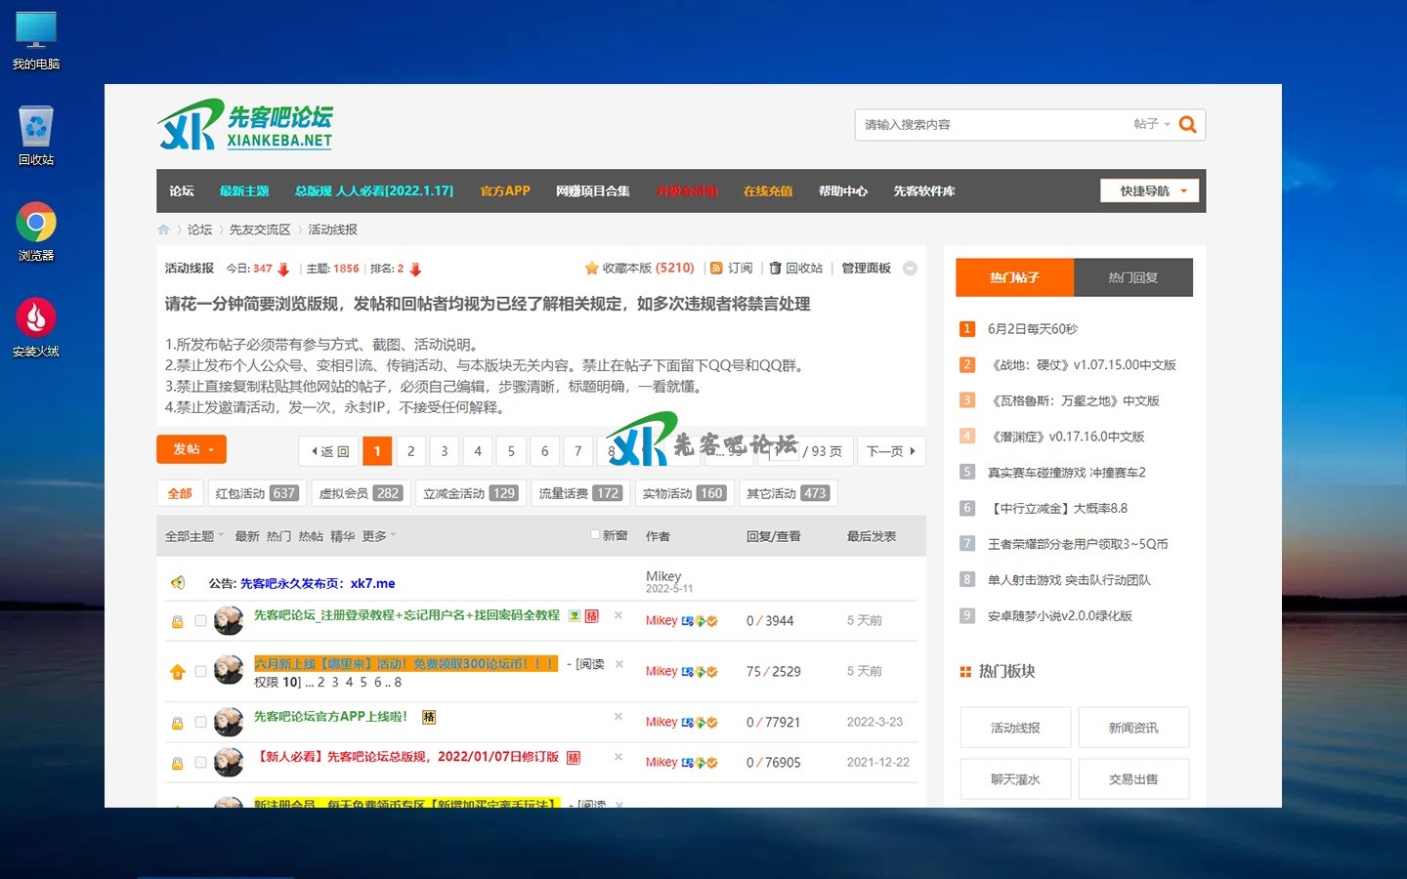Image resolution: width=1407 pixels, height=879 pixels.
Task: Tick the checkbox for the 官方APP上线啦 thread
Action: click(x=200, y=723)
